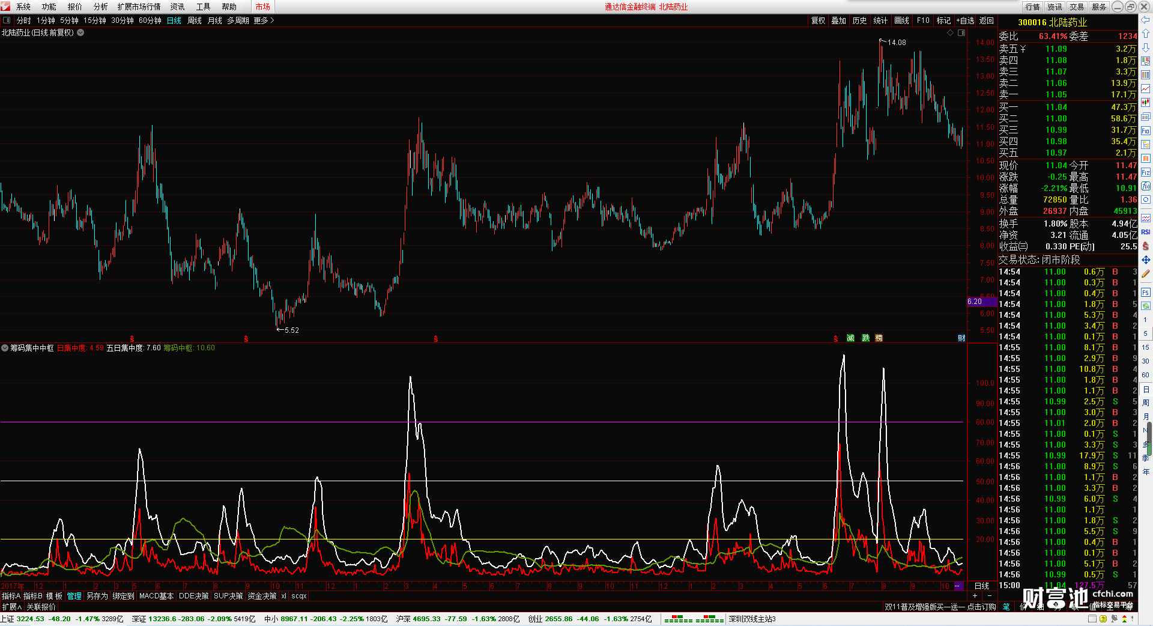Click the +自选 add to watchlist button
Screen dimensions: 1153x626
(x=965, y=20)
